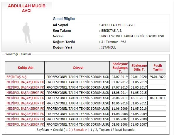Click the Fesih Tarihi cell 18.11.2011
174x135 pixels.
coord(157,98)
